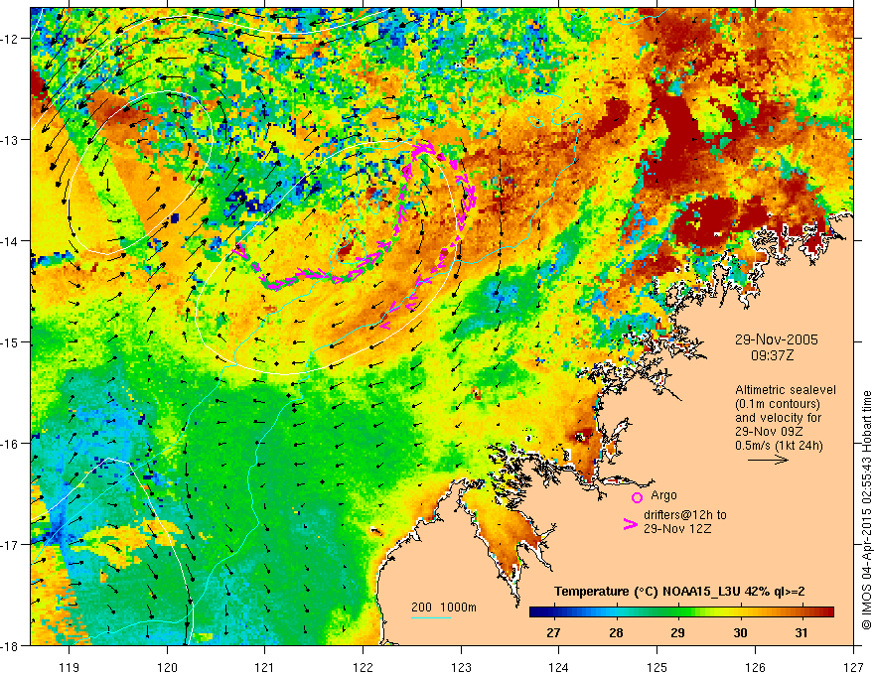Click the latitude axis label -12
This screenshot has width=874, height=675.
10,39
